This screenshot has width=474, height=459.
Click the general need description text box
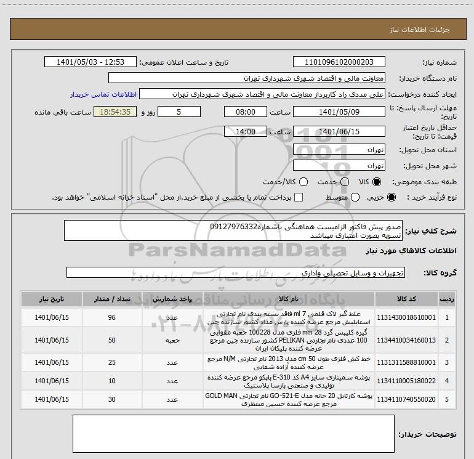(x=233, y=230)
